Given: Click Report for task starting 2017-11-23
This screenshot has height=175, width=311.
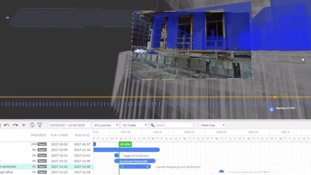Looking at the screenshot, I should click(x=42, y=172).
